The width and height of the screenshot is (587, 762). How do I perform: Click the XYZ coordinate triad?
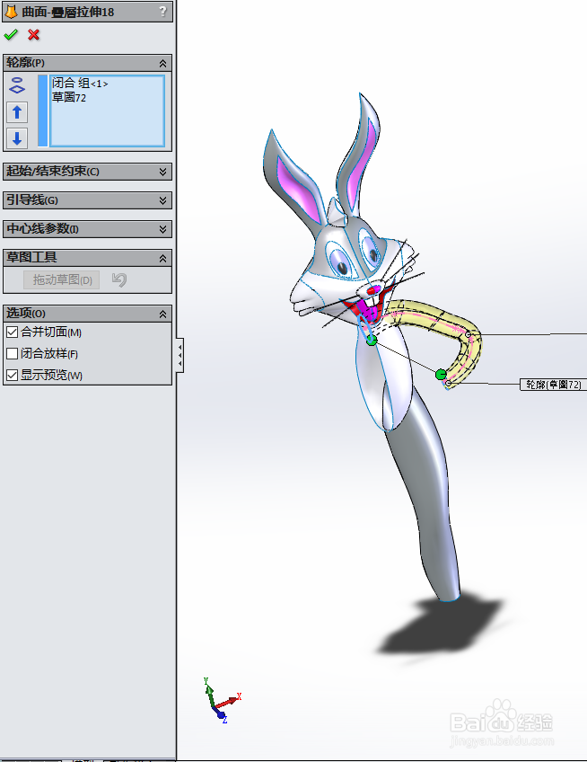coord(223,700)
